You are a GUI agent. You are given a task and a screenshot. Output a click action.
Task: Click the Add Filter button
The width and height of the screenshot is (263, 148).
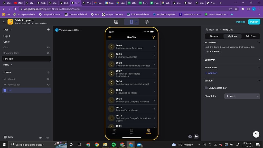click(213, 51)
